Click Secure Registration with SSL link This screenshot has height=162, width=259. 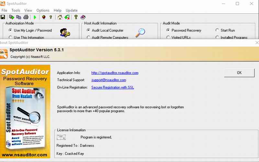pyautogui.click(x=112, y=87)
